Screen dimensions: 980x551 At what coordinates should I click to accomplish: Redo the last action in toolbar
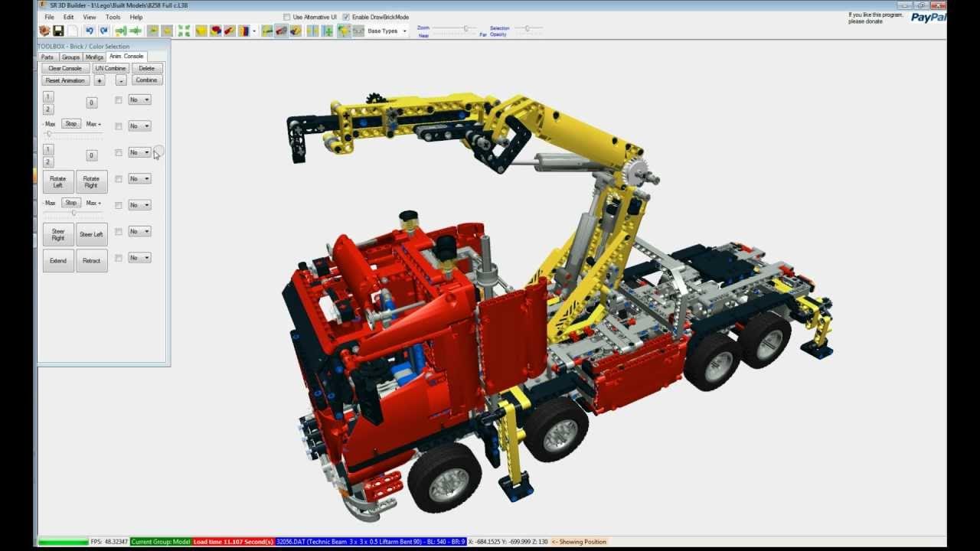[x=104, y=31]
